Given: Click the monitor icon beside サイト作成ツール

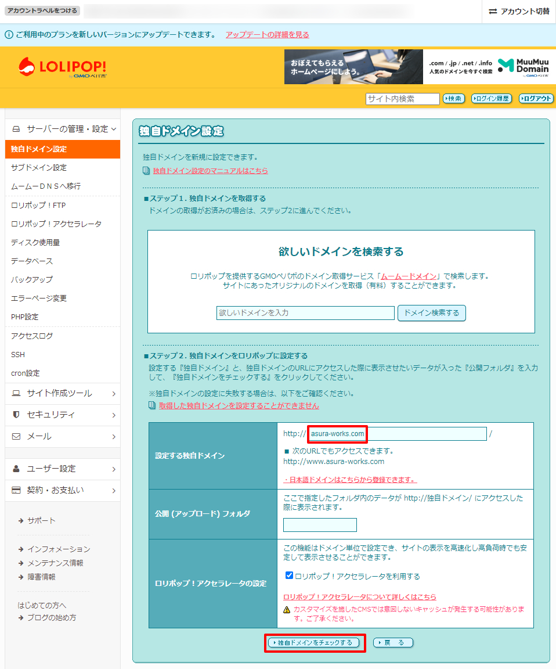Looking at the screenshot, I should point(17,394).
